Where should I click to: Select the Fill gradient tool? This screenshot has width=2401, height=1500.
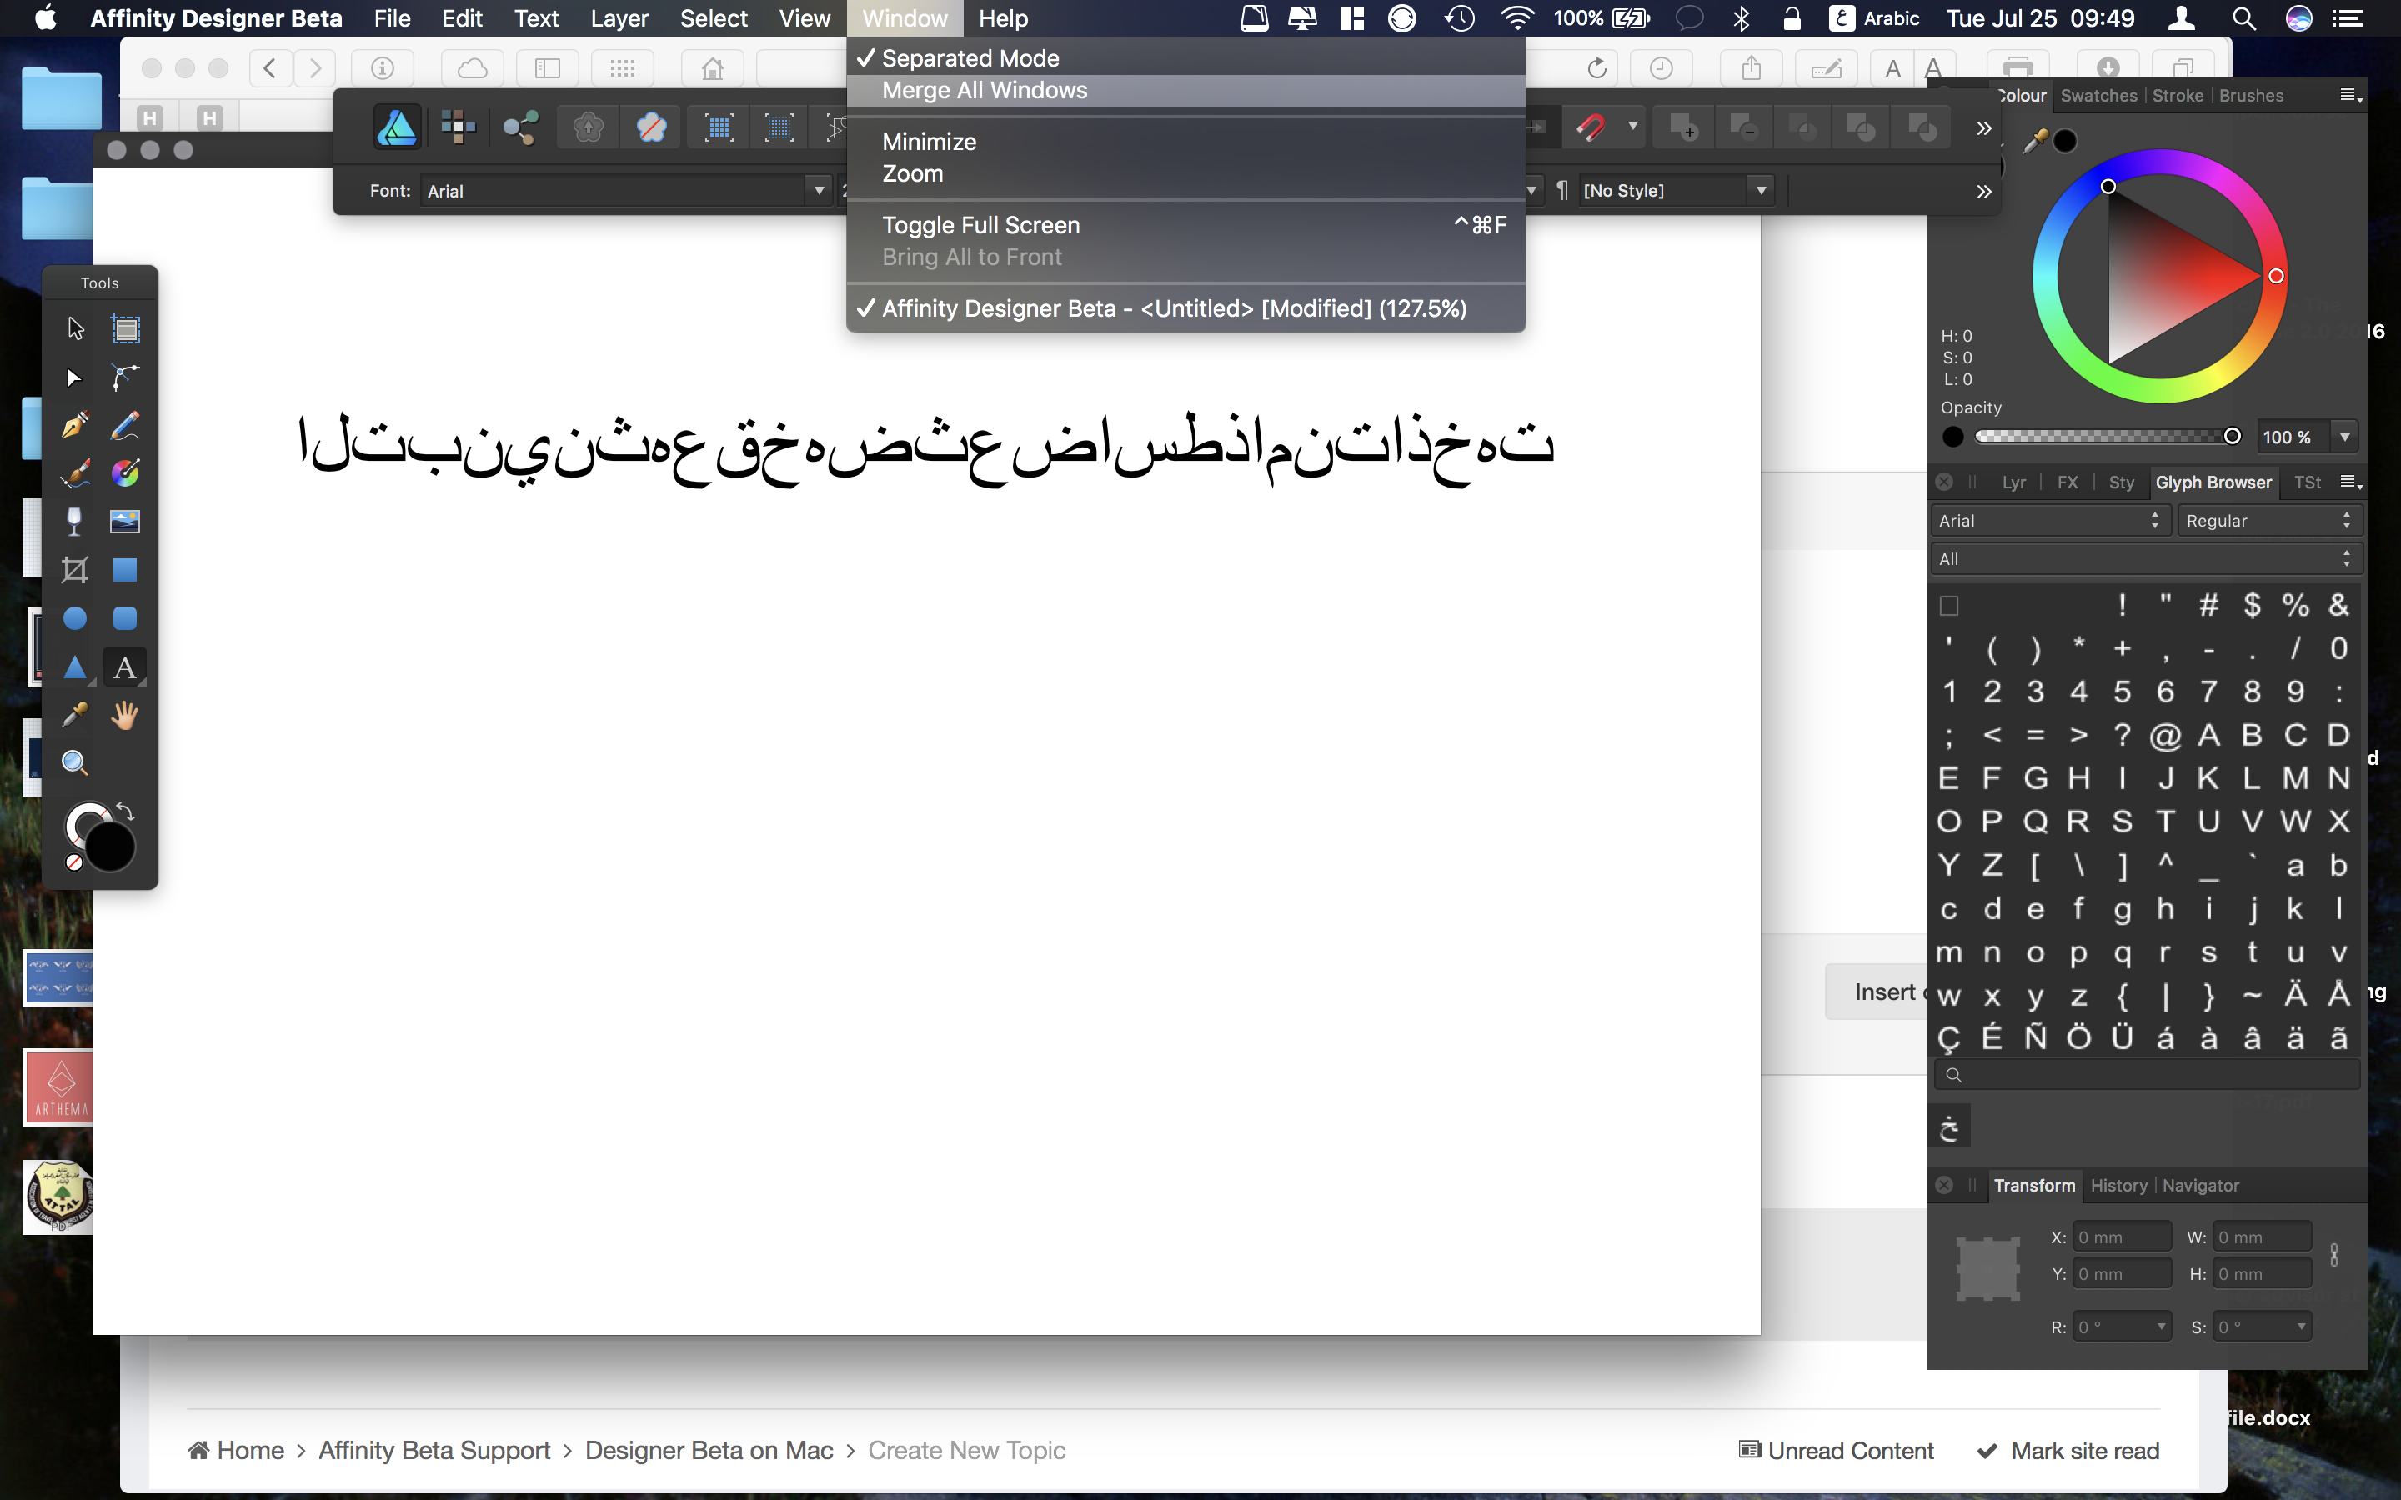click(125, 473)
